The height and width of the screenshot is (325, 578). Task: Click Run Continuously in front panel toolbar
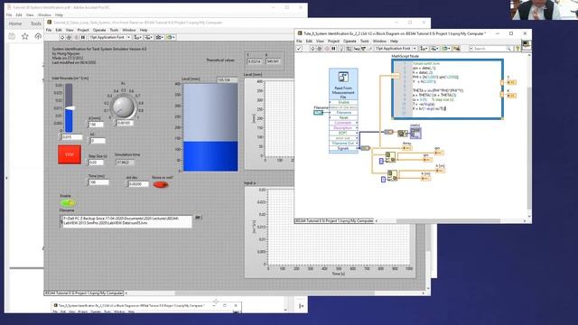pyautogui.click(x=69, y=37)
